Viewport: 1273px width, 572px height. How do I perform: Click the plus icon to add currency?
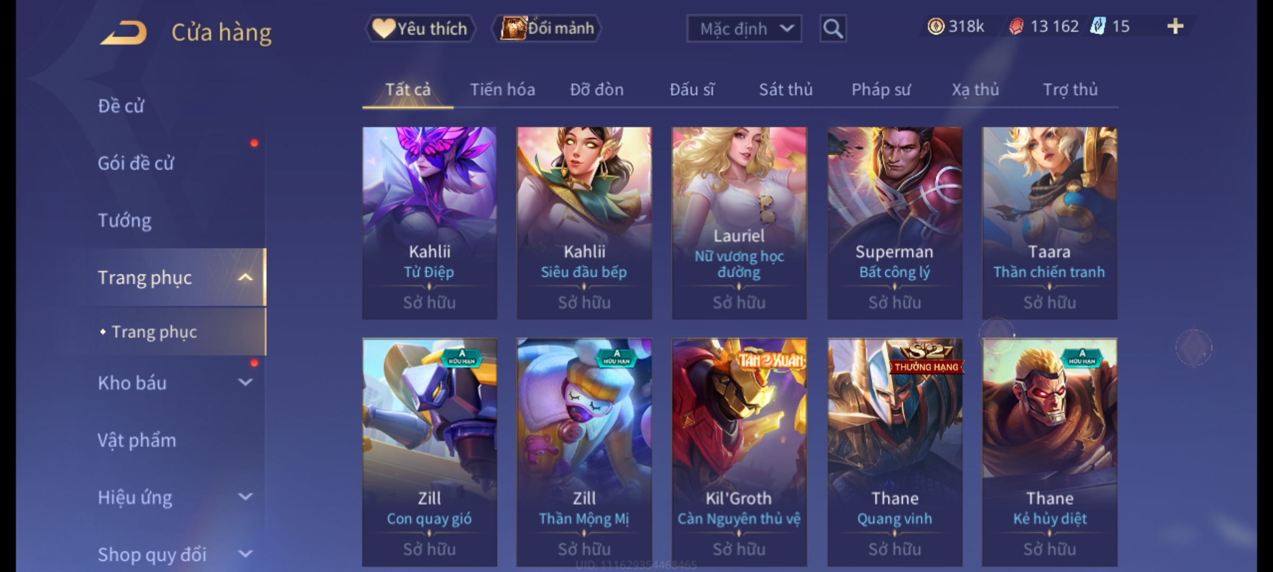pos(1175,26)
